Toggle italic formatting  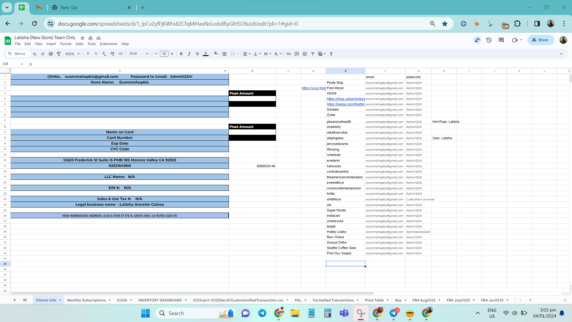[x=189, y=54]
